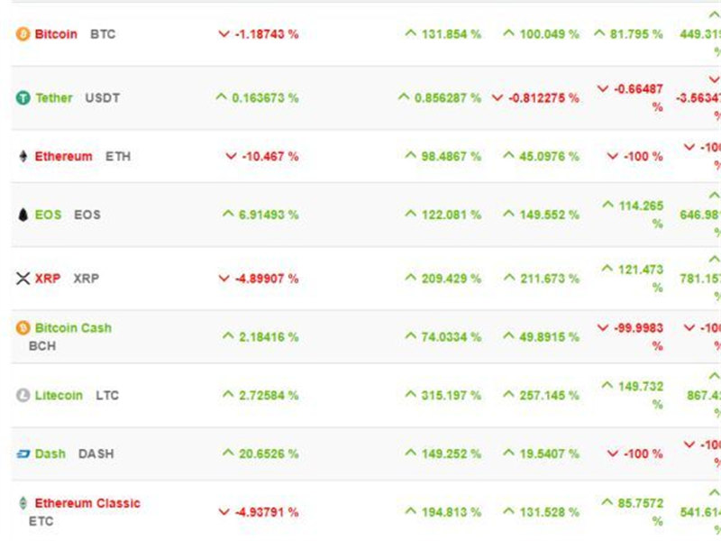The width and height of the screenshot is (721, 541).
Task: Open the Litecoin coin link
Action: (x=59, y=395)
